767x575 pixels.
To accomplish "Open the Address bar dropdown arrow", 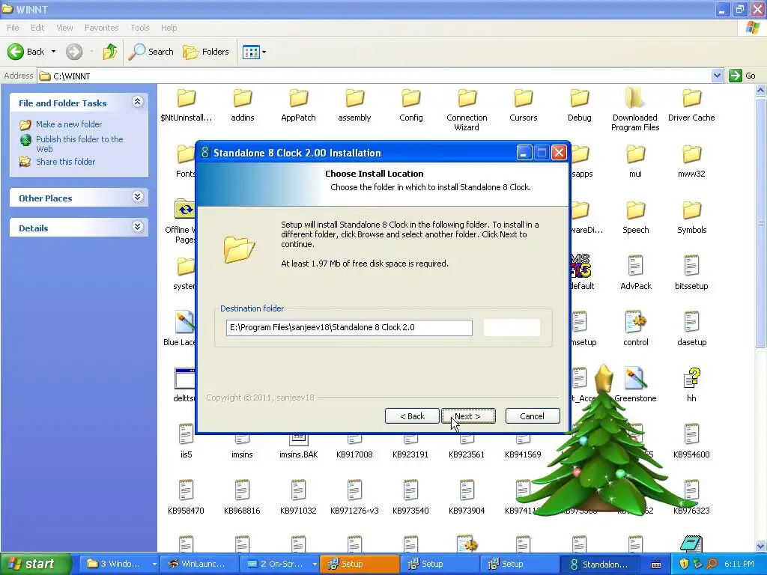I will [x=717, y=76].
